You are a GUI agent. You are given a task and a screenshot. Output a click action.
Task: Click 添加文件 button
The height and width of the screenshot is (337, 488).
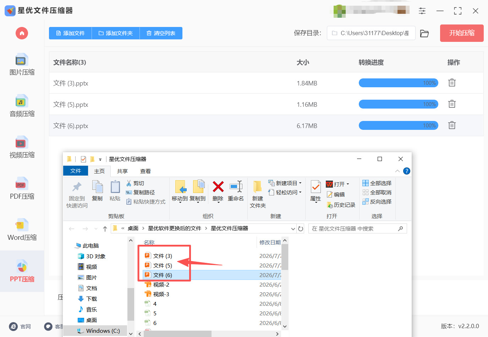70,33
